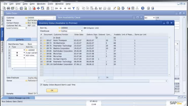Click the Available column header

click(117, 35)
